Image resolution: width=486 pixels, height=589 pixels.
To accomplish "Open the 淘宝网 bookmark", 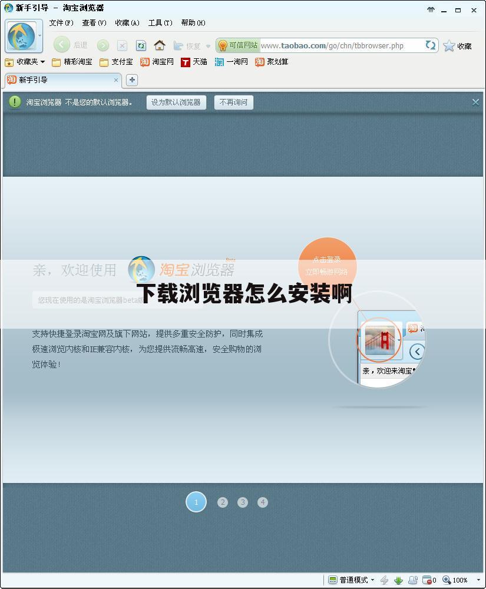I will 157,62.
